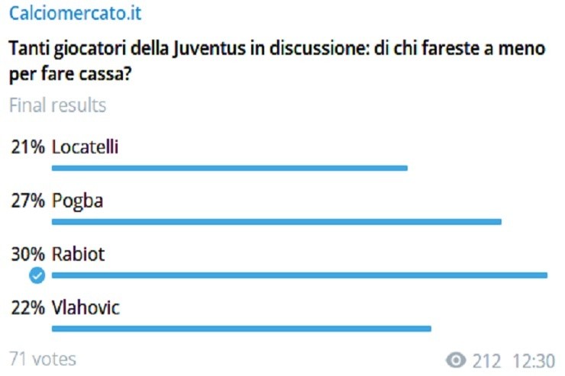Image resolution: width=565 pixels, height=376 pixels.
Task: Click the 12:30 message timestamp
Action: tap(534, 360)
